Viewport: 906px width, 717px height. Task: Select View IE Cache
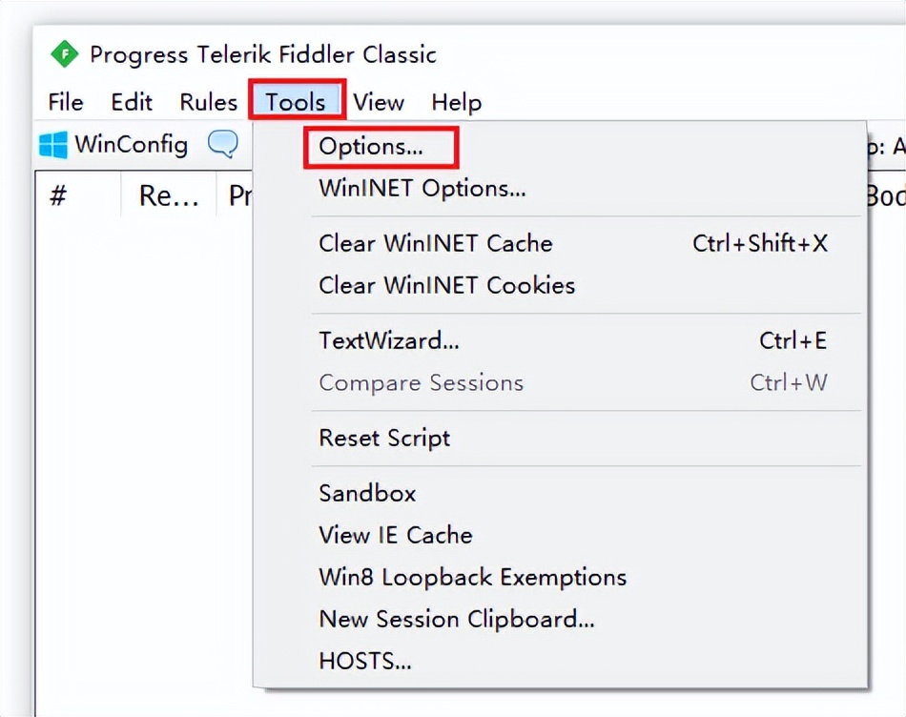(396, 535)
